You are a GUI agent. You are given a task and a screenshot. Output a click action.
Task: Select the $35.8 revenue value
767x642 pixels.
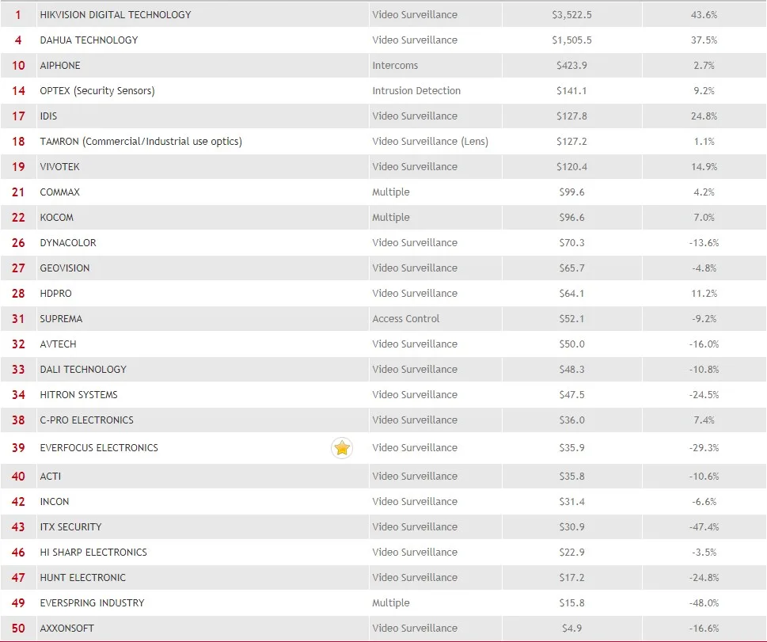coord(571,476)
